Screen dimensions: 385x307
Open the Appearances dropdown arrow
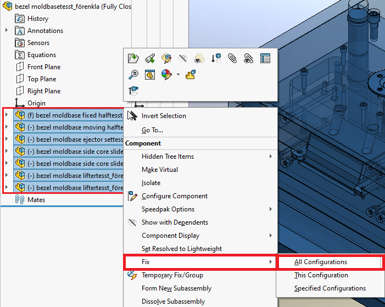178,75
